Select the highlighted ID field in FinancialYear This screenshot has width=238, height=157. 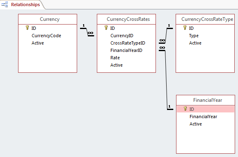206,109
